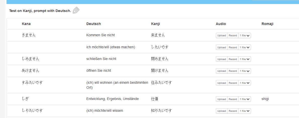Click the Kanji cell 来ません
Viewport: 299px width, 118px height.
158,35
